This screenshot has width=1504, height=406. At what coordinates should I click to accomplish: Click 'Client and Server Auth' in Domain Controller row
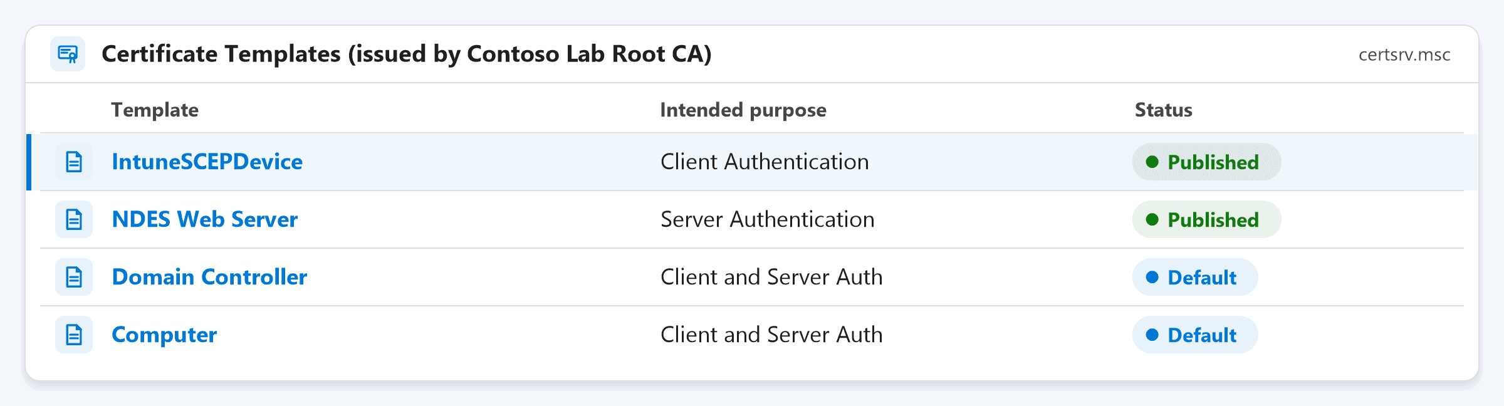(x=771, y=277)
